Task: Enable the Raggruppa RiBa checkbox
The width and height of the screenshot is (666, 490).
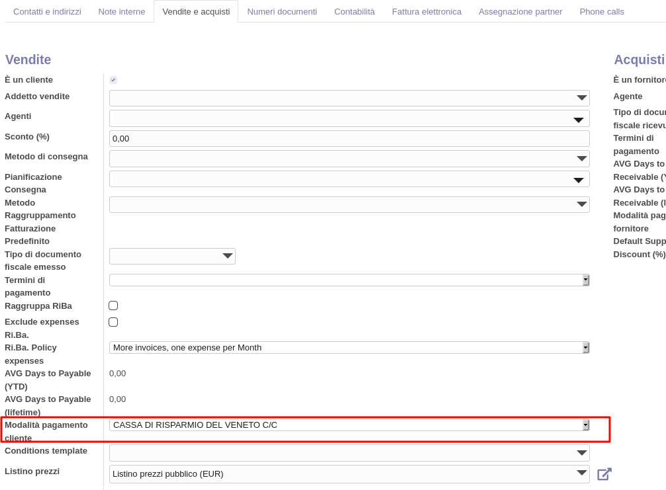Action: [113, 306]
